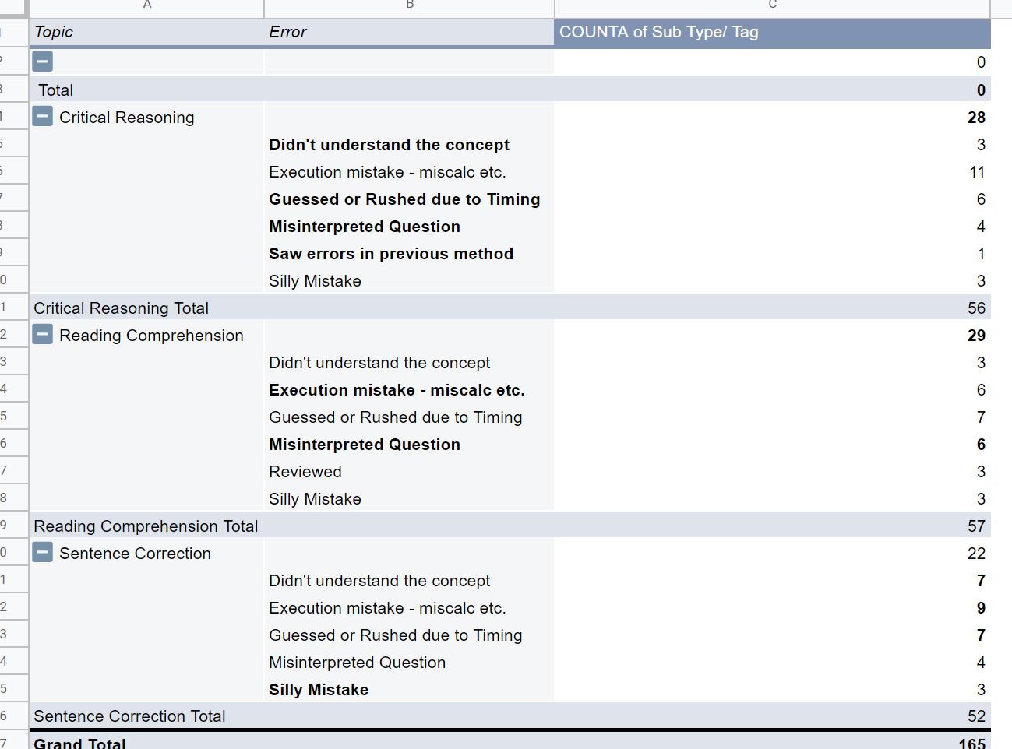Click COUNTA of Sub Type/ Tag header
The image size is (1012, 749).
point(658,32)
